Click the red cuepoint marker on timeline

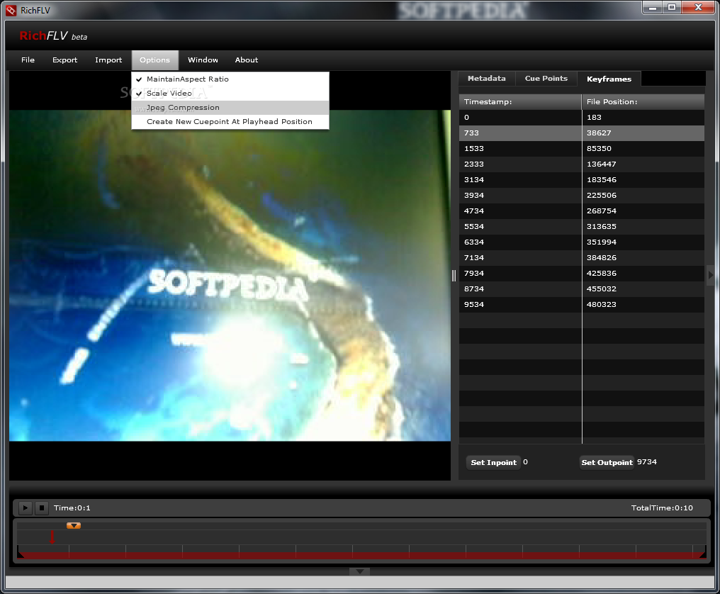52,537
